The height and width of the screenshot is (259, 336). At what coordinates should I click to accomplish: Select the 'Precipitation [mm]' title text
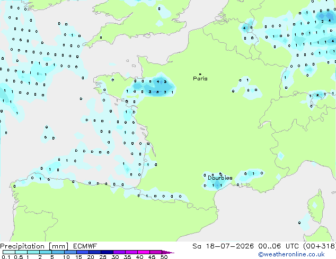tap(34, 246)
